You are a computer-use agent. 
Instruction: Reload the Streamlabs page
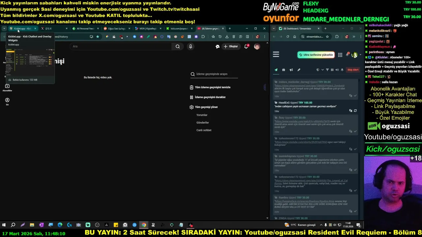pyautogui.click(x=287, y=37)
